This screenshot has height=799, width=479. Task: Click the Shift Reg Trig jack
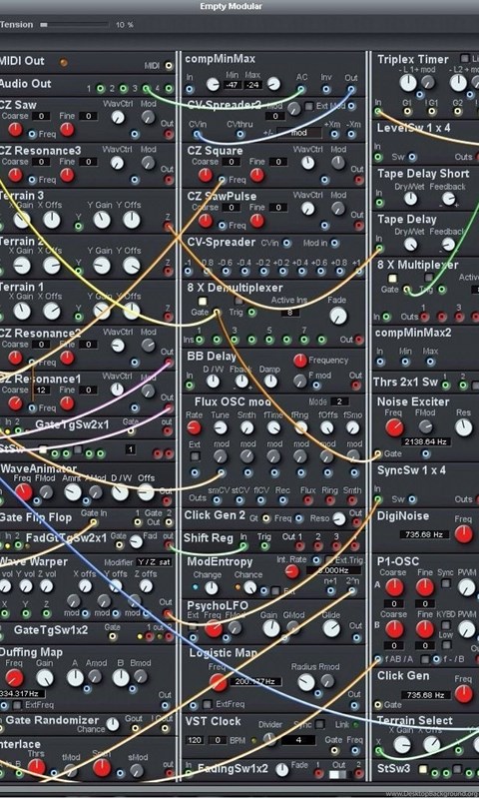(264, 546)
